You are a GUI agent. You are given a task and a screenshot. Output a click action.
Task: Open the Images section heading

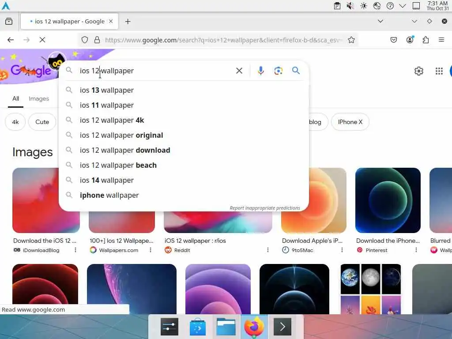(x=33, y=152)
